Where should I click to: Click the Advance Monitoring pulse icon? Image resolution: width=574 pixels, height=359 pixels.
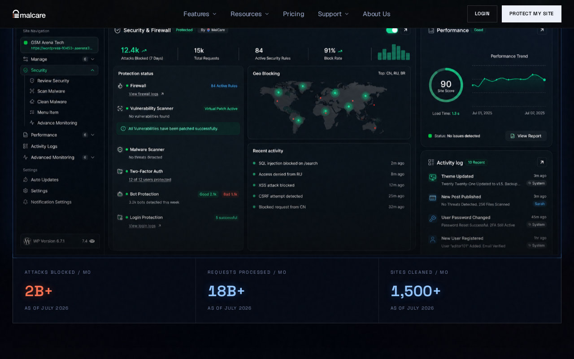(x=32, y=123)
